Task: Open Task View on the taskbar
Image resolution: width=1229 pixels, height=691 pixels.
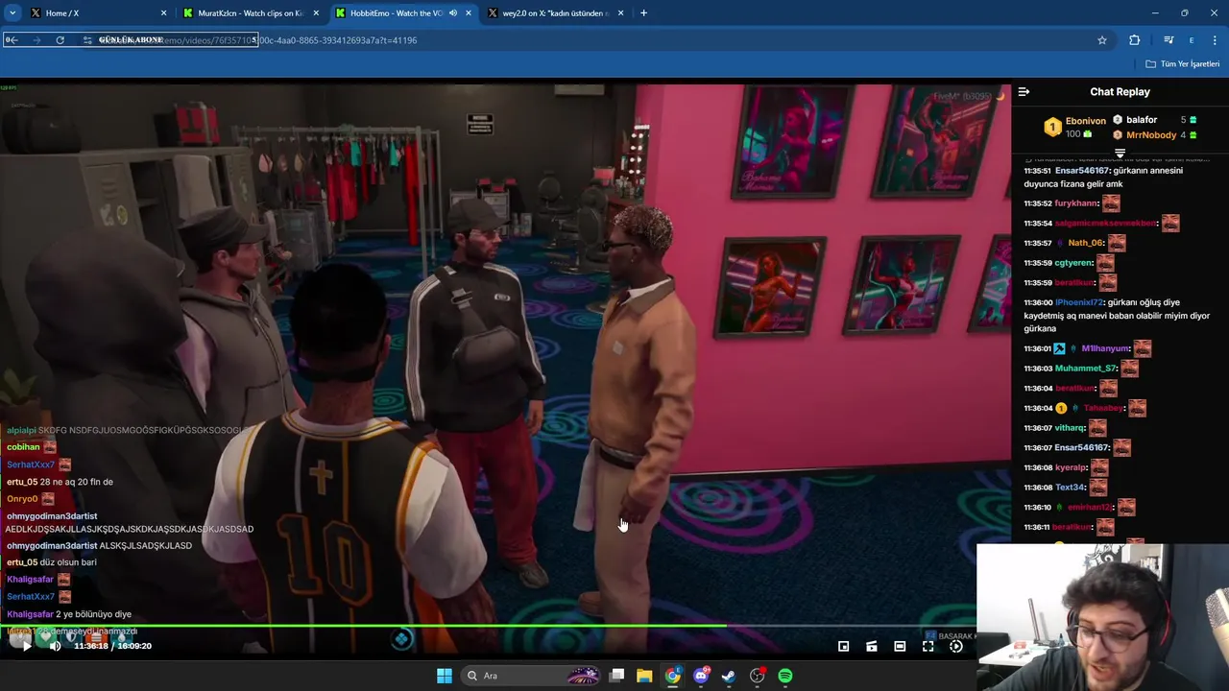Action: tap(616, 676)
